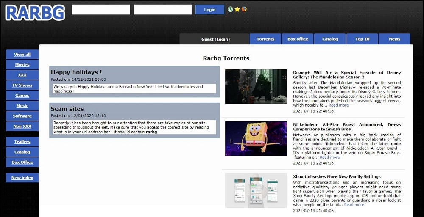Open Trailers from sidebar
The height and width of the screenshot is (217, 424).
click(22, 142)
